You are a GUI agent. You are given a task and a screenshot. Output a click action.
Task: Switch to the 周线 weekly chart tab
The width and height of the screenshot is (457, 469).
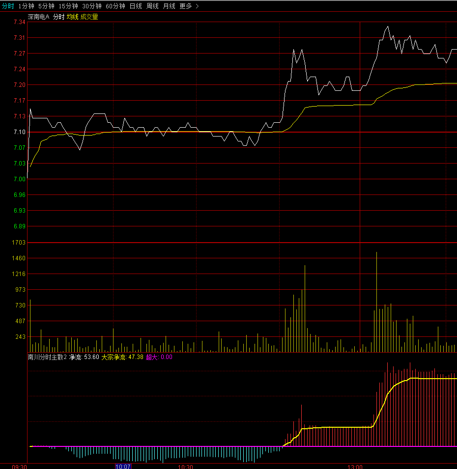[x=152, y=6]
